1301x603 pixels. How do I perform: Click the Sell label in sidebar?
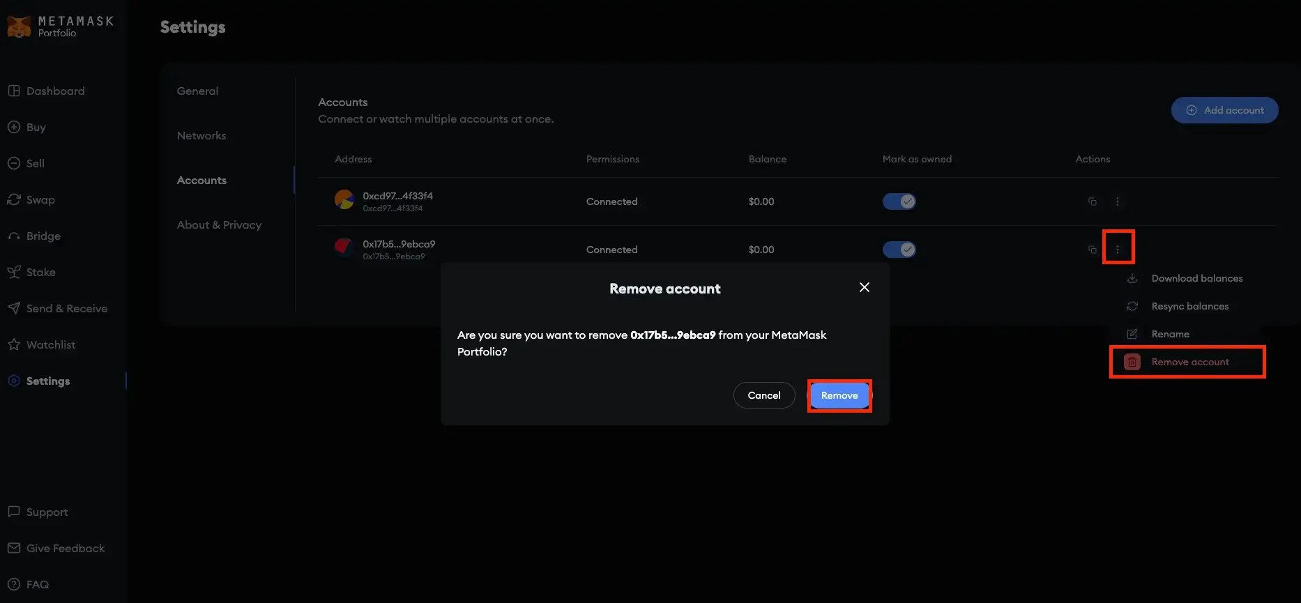click(x=36, y=163)
